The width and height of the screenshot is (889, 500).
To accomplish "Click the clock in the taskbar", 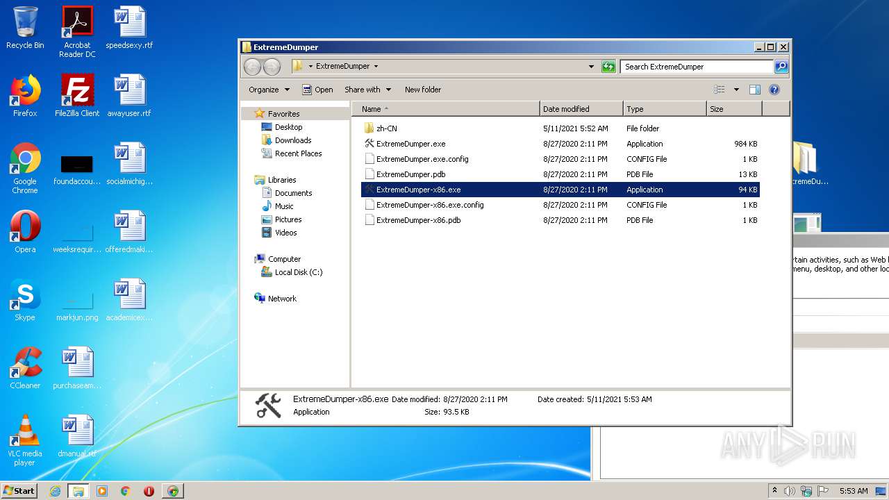I will 853,491.
